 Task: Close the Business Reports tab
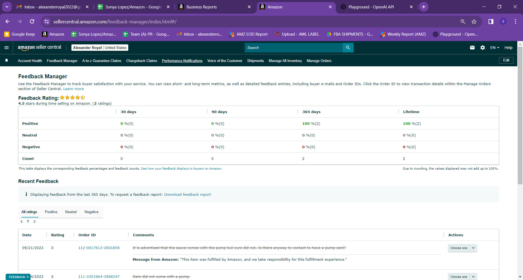point(249,7)
